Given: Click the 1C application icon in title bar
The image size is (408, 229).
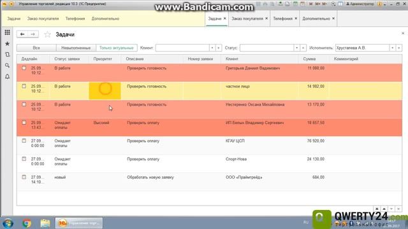Looking at the screenshot, I should (4, 4).
